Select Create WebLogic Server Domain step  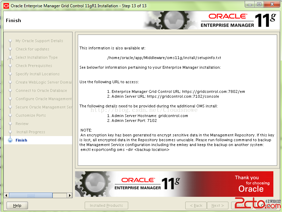pos(44,82)
